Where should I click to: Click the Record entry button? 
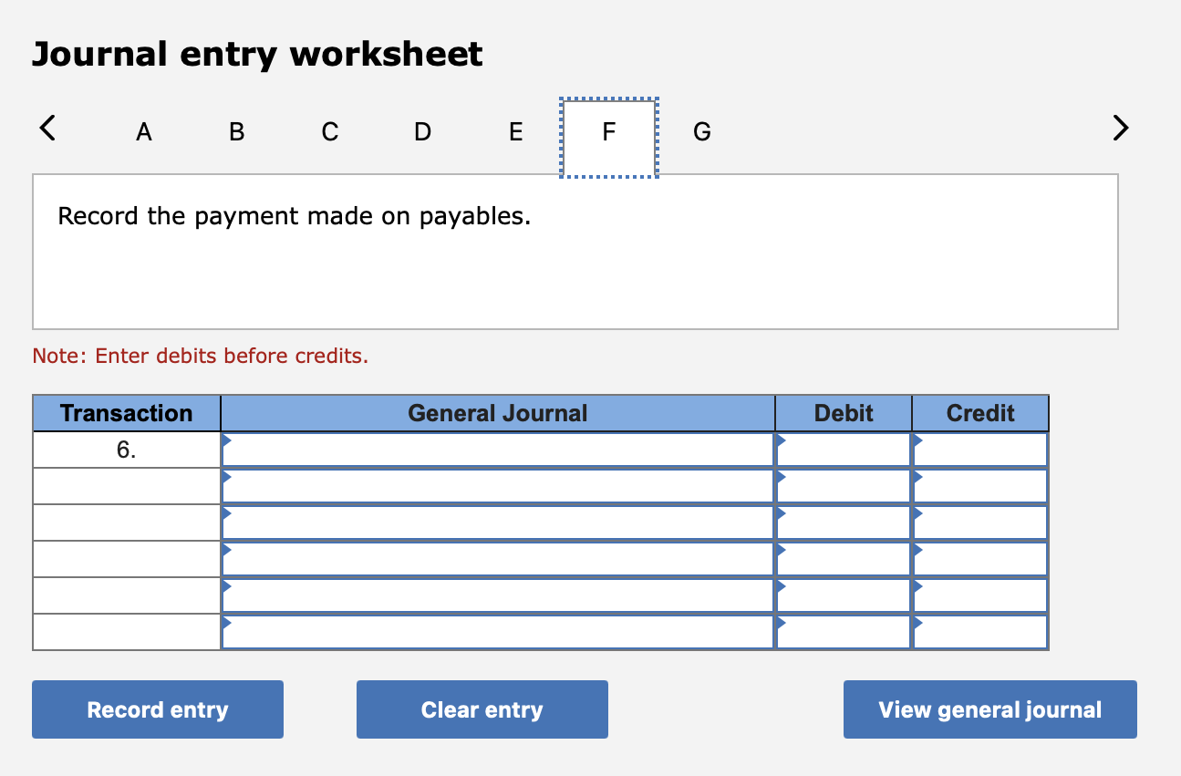pos(157,709)
